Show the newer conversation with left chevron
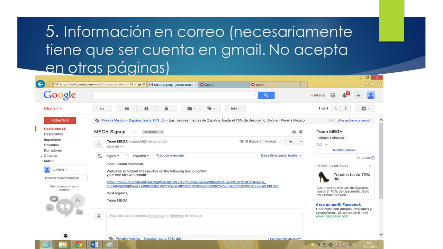Screen dimensions: 443x249 point(335,109)
